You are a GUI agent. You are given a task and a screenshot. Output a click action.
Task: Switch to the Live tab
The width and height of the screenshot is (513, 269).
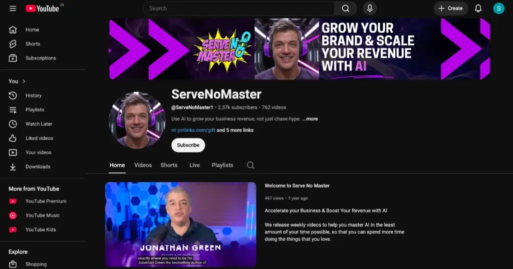[194, 165]
